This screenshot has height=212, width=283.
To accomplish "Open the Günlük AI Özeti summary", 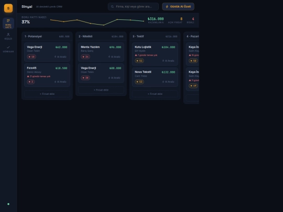I will (178, 6).
